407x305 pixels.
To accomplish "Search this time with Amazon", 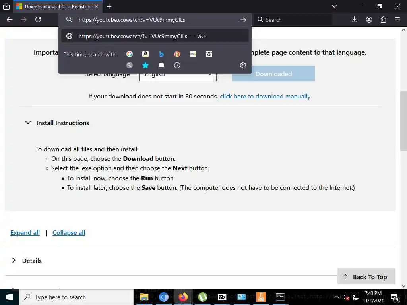I will 145,54.
